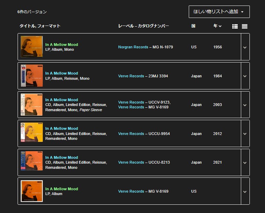Click LP, Album, Reissue, Mono format text

click(x=67, y=78)
